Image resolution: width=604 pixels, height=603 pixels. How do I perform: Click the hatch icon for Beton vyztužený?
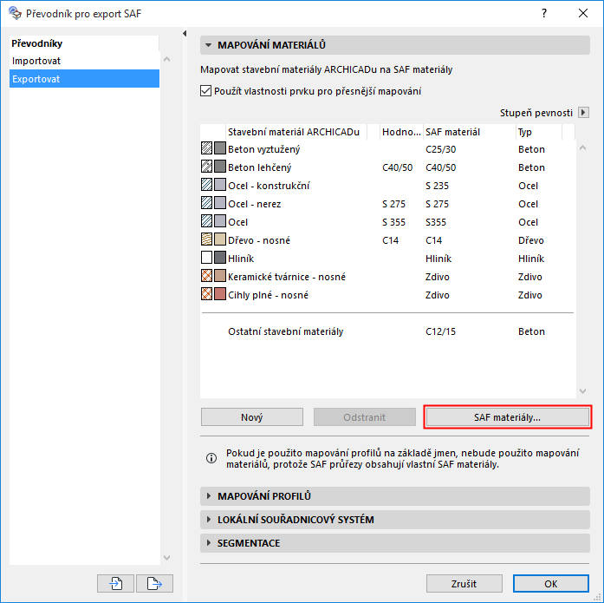coord(207,148)
